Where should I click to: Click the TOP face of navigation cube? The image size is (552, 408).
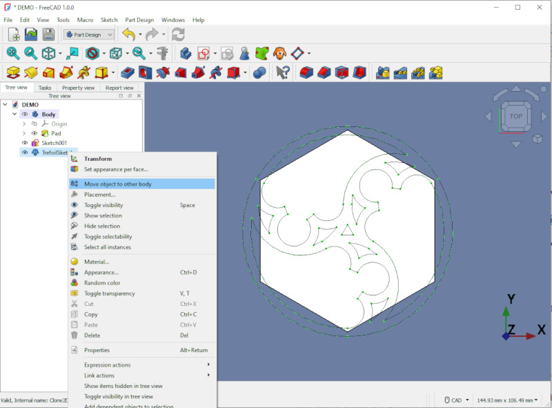[x=515, y=116]
